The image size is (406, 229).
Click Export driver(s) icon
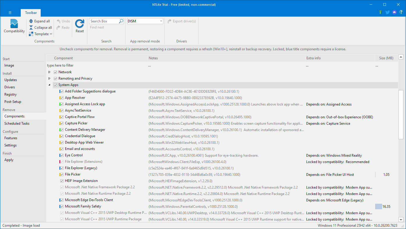tap(169, 21)
